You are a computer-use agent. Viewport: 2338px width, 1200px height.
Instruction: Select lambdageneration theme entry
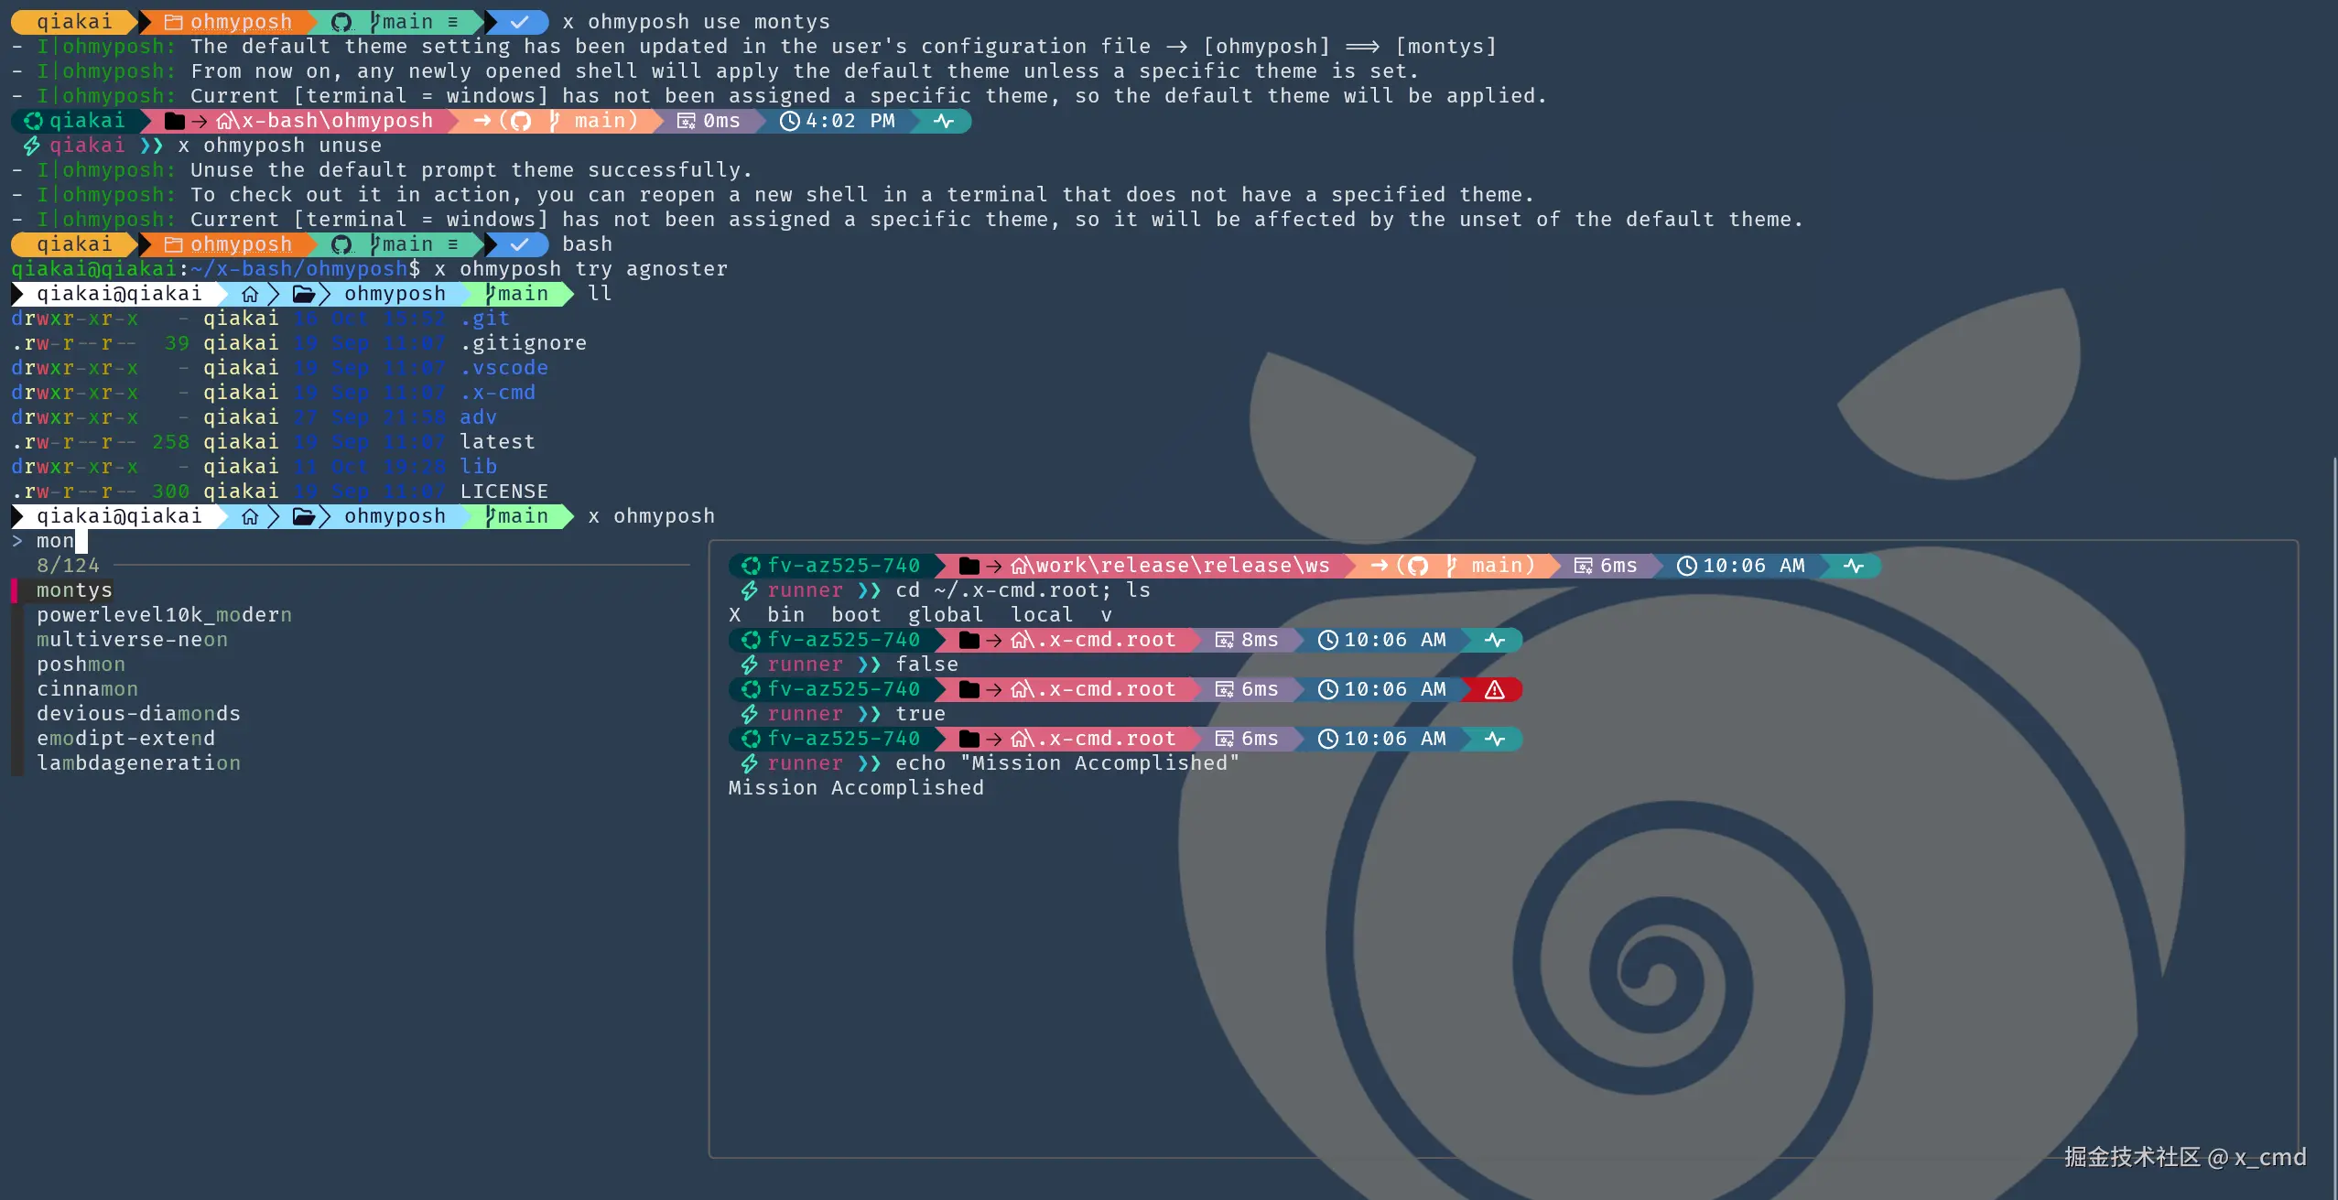(138, 763)
